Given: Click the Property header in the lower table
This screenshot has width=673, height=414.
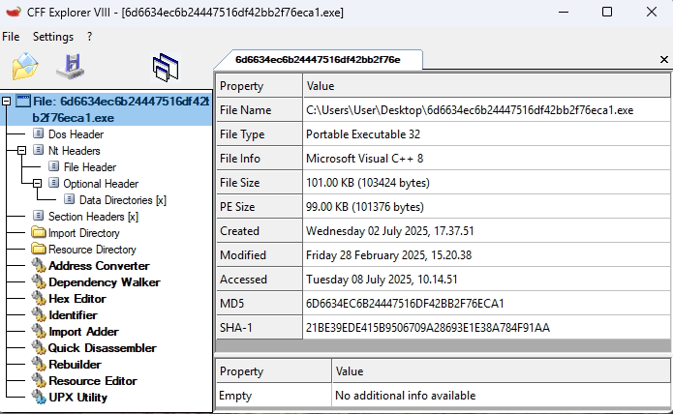Looking at the screenshot, I should point(273,371).
